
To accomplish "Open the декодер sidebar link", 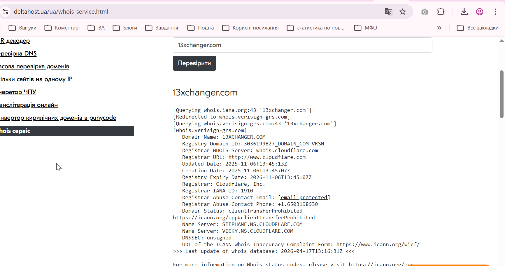I will [x=15, y=41].
